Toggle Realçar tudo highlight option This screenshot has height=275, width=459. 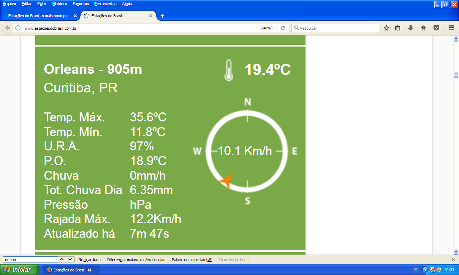pos(89,260)
